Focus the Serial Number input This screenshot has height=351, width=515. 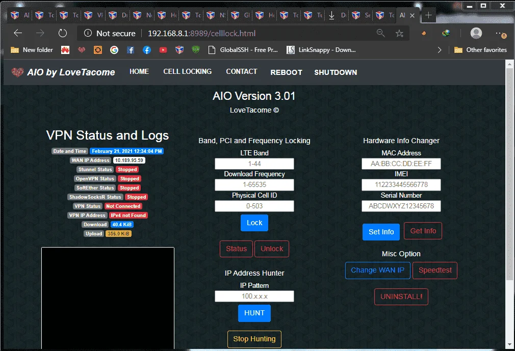[401, 206]
